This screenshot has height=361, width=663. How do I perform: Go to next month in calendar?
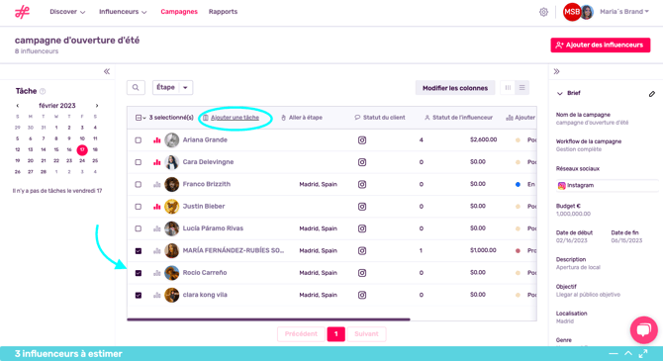[97, 106]
